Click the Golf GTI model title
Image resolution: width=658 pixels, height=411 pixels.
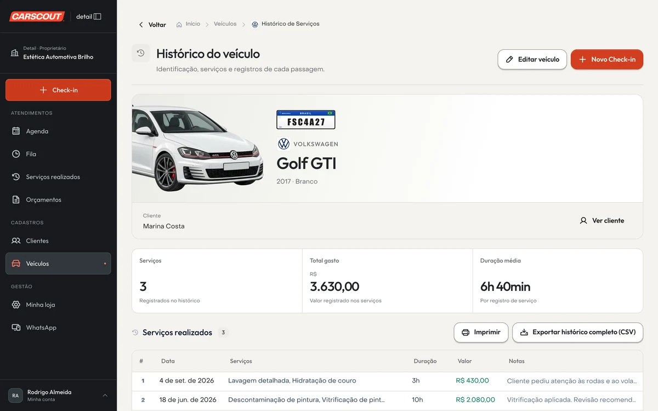306,163
